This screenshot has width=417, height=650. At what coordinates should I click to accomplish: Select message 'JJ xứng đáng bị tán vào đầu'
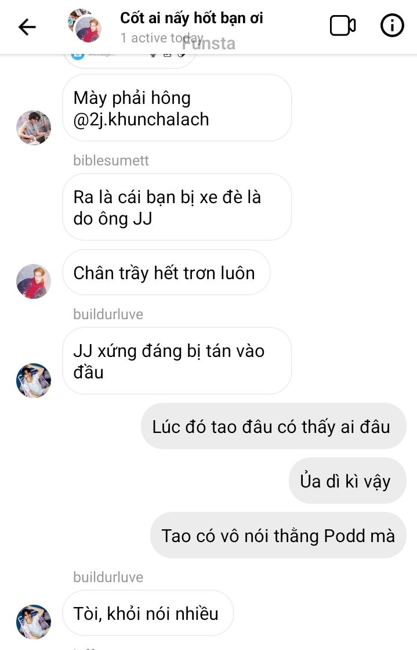pos(177,361)
